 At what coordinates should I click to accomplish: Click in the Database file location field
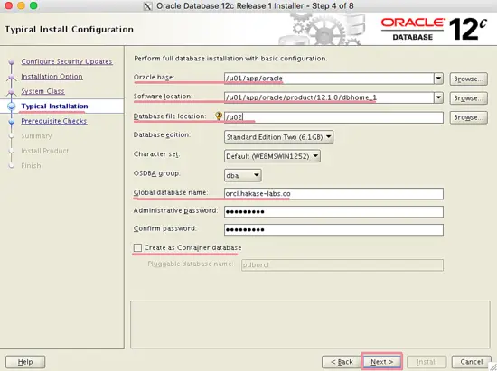333,117
